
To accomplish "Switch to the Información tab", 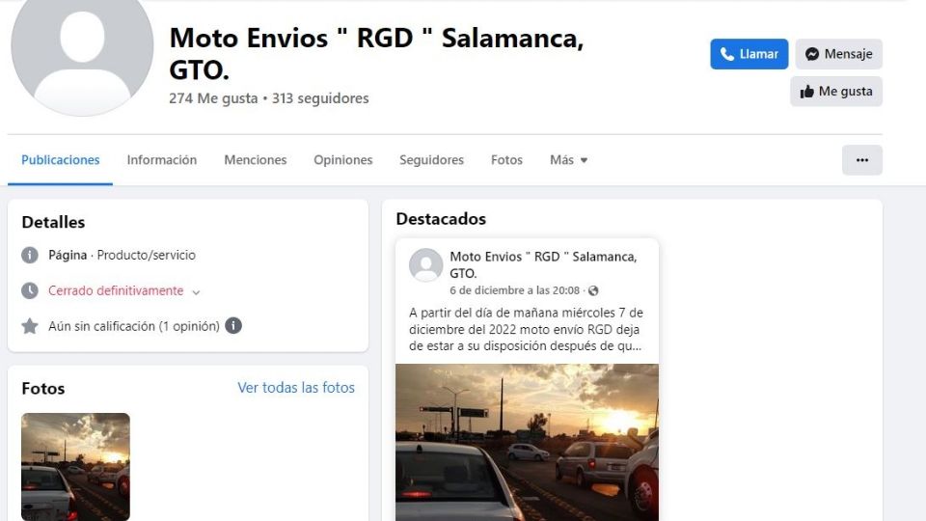I will tap(162, 160).
